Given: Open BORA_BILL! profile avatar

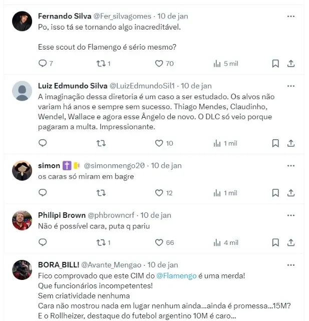Looking at the screenshot, I should 22,269.
